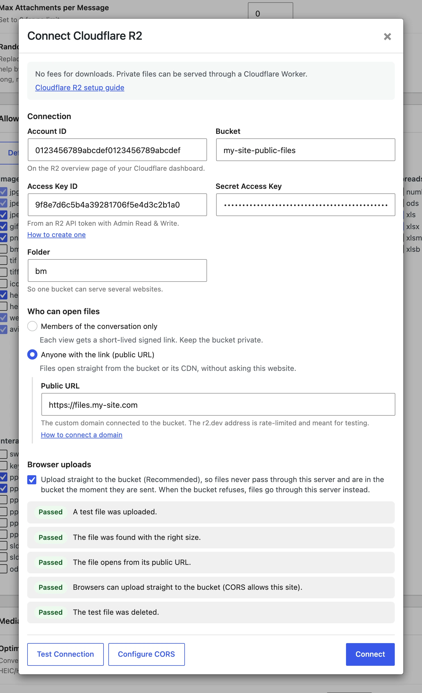This screenshot has height=693, width=422.
Task: Focus the Account ID input field
Action: coord(117,150)
